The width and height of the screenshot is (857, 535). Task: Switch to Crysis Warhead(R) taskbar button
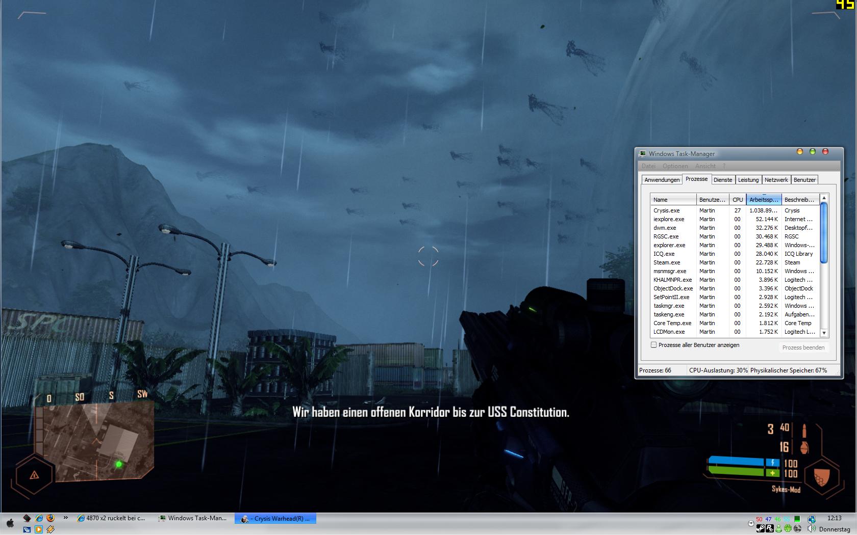pyautogui.click(x=275, y=518)
